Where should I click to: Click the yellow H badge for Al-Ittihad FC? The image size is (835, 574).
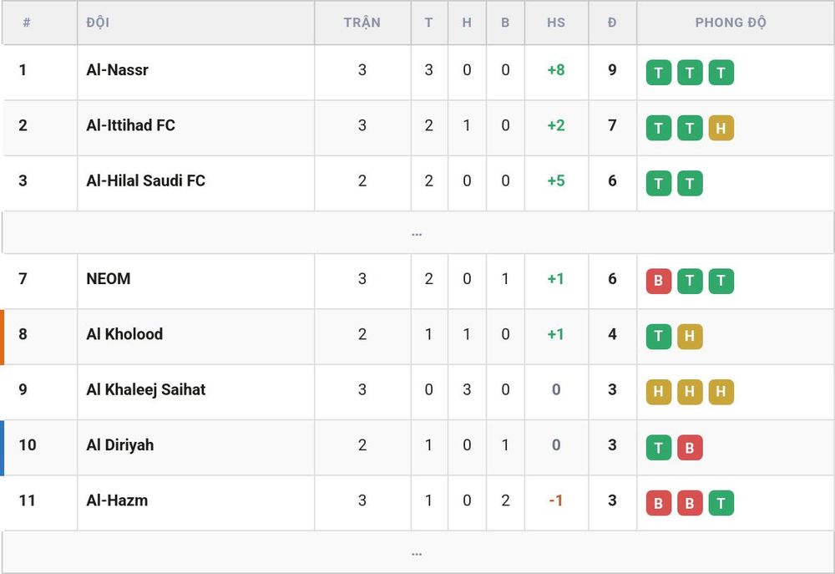(x=721, y=128)
